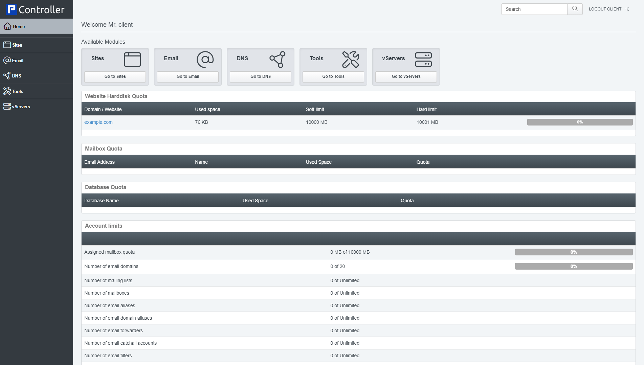Open the example.com domain link

point(98,122)
